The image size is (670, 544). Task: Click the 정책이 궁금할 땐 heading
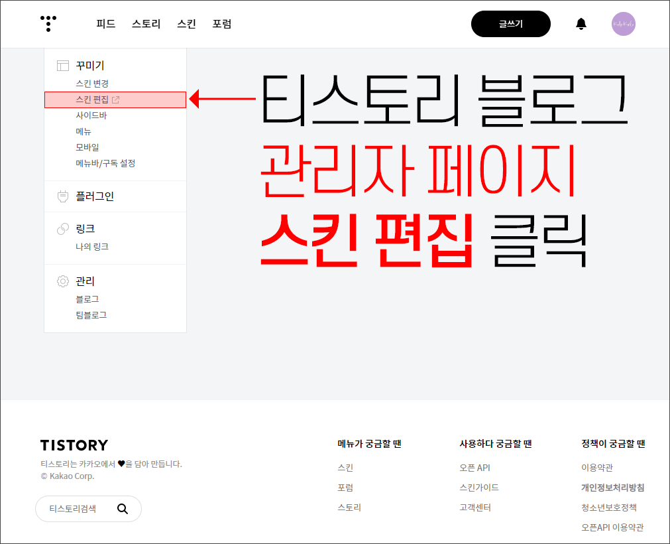click(x=613, y=444)
